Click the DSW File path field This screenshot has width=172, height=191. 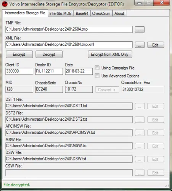pos(69,159)
